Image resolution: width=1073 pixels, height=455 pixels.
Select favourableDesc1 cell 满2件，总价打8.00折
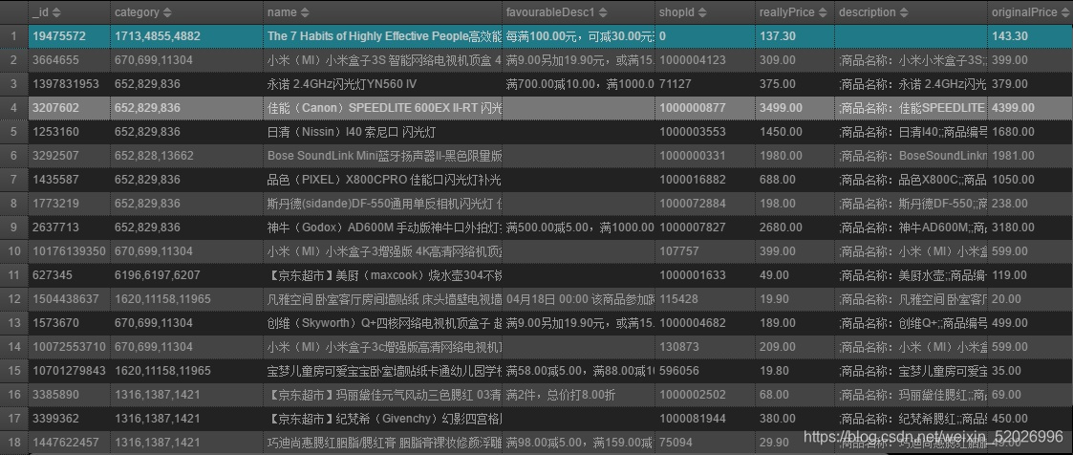pyautogui.click(x=579, y=395)
